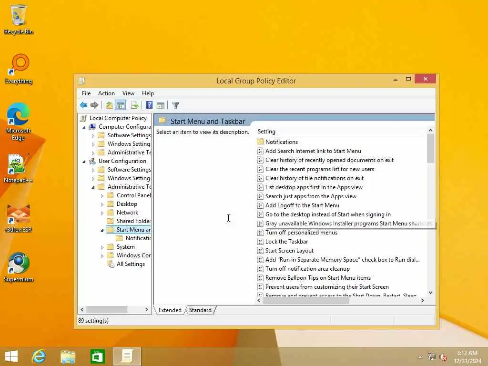
Task: Collapse the Computer Configuration node
Action: pos(84,127)
